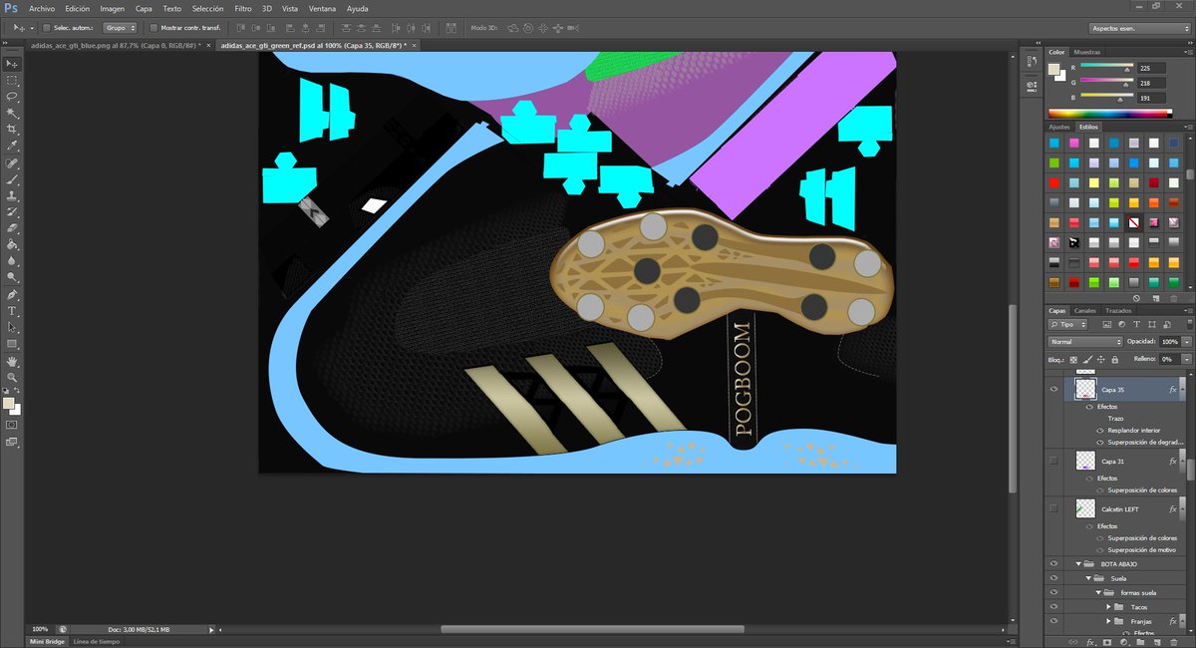
Task: Open the Opacidad value dropdown arrow
Action: (1186, 342)
